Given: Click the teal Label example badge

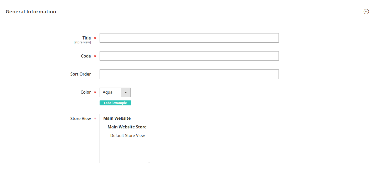Looking at the screenshot, I should pyautogui.click(x=115, y=103).
